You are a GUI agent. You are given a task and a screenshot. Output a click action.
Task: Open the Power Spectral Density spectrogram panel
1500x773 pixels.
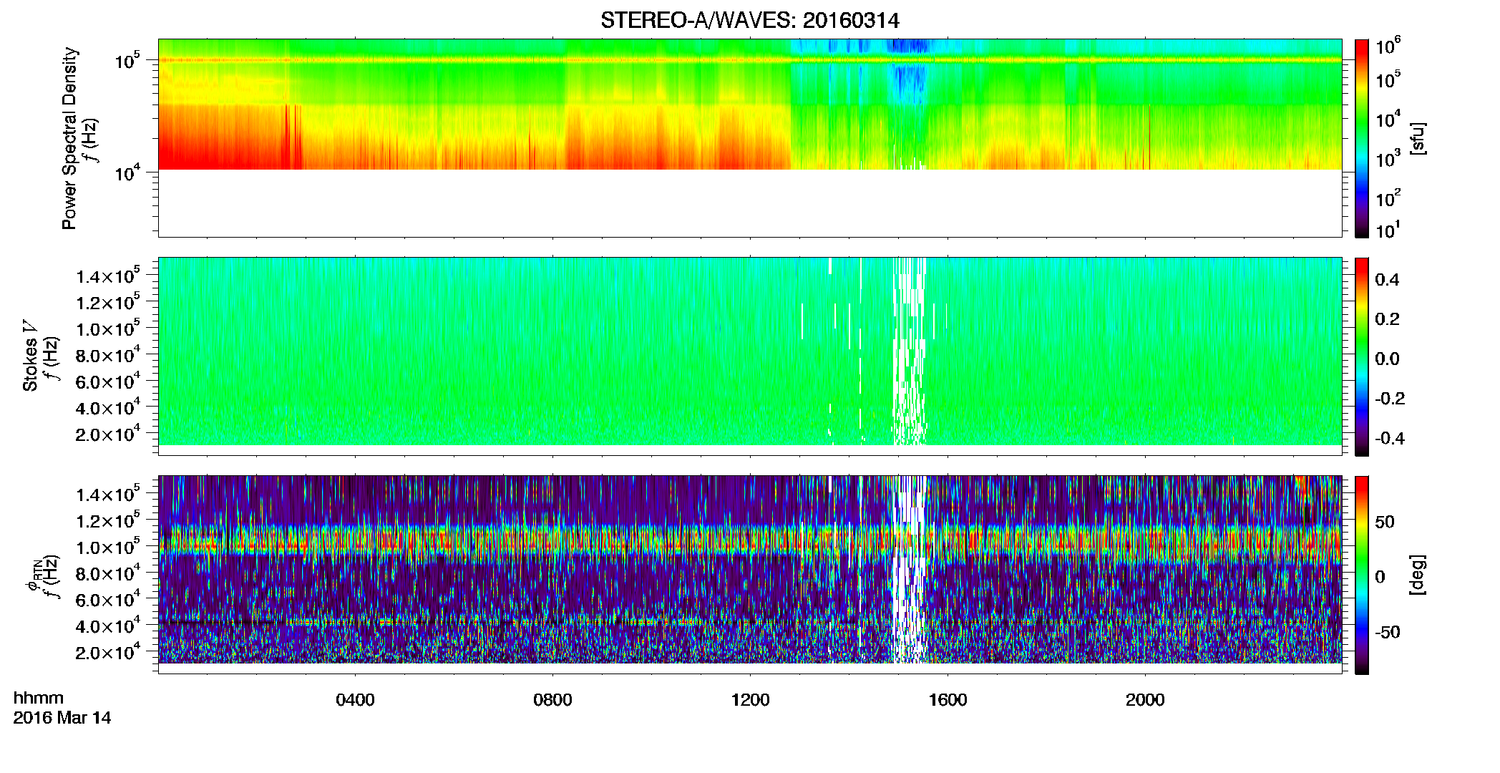[749, 137]
